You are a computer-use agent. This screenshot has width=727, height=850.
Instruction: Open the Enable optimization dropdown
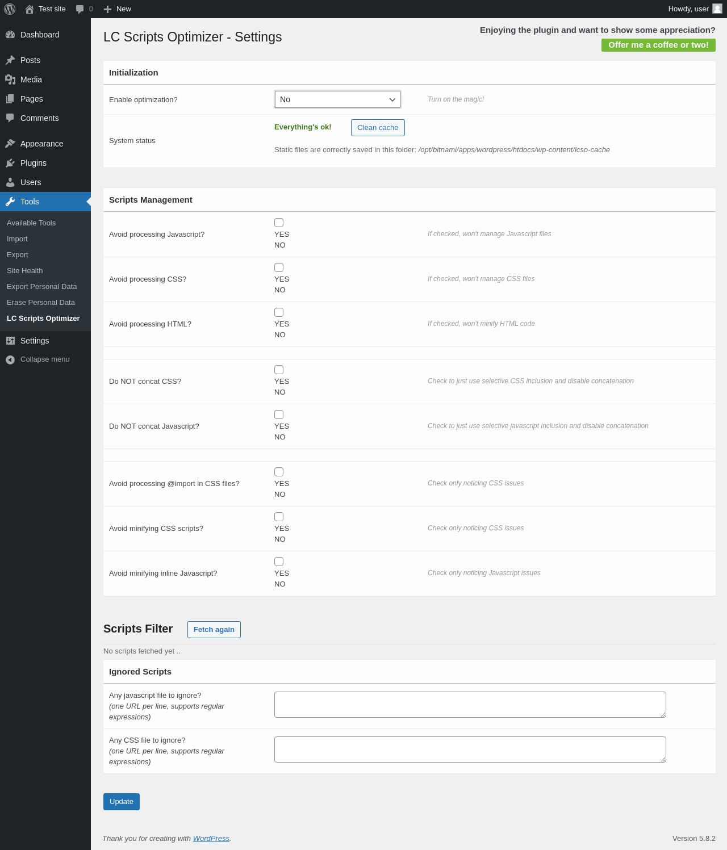click(x=337, y=99)
